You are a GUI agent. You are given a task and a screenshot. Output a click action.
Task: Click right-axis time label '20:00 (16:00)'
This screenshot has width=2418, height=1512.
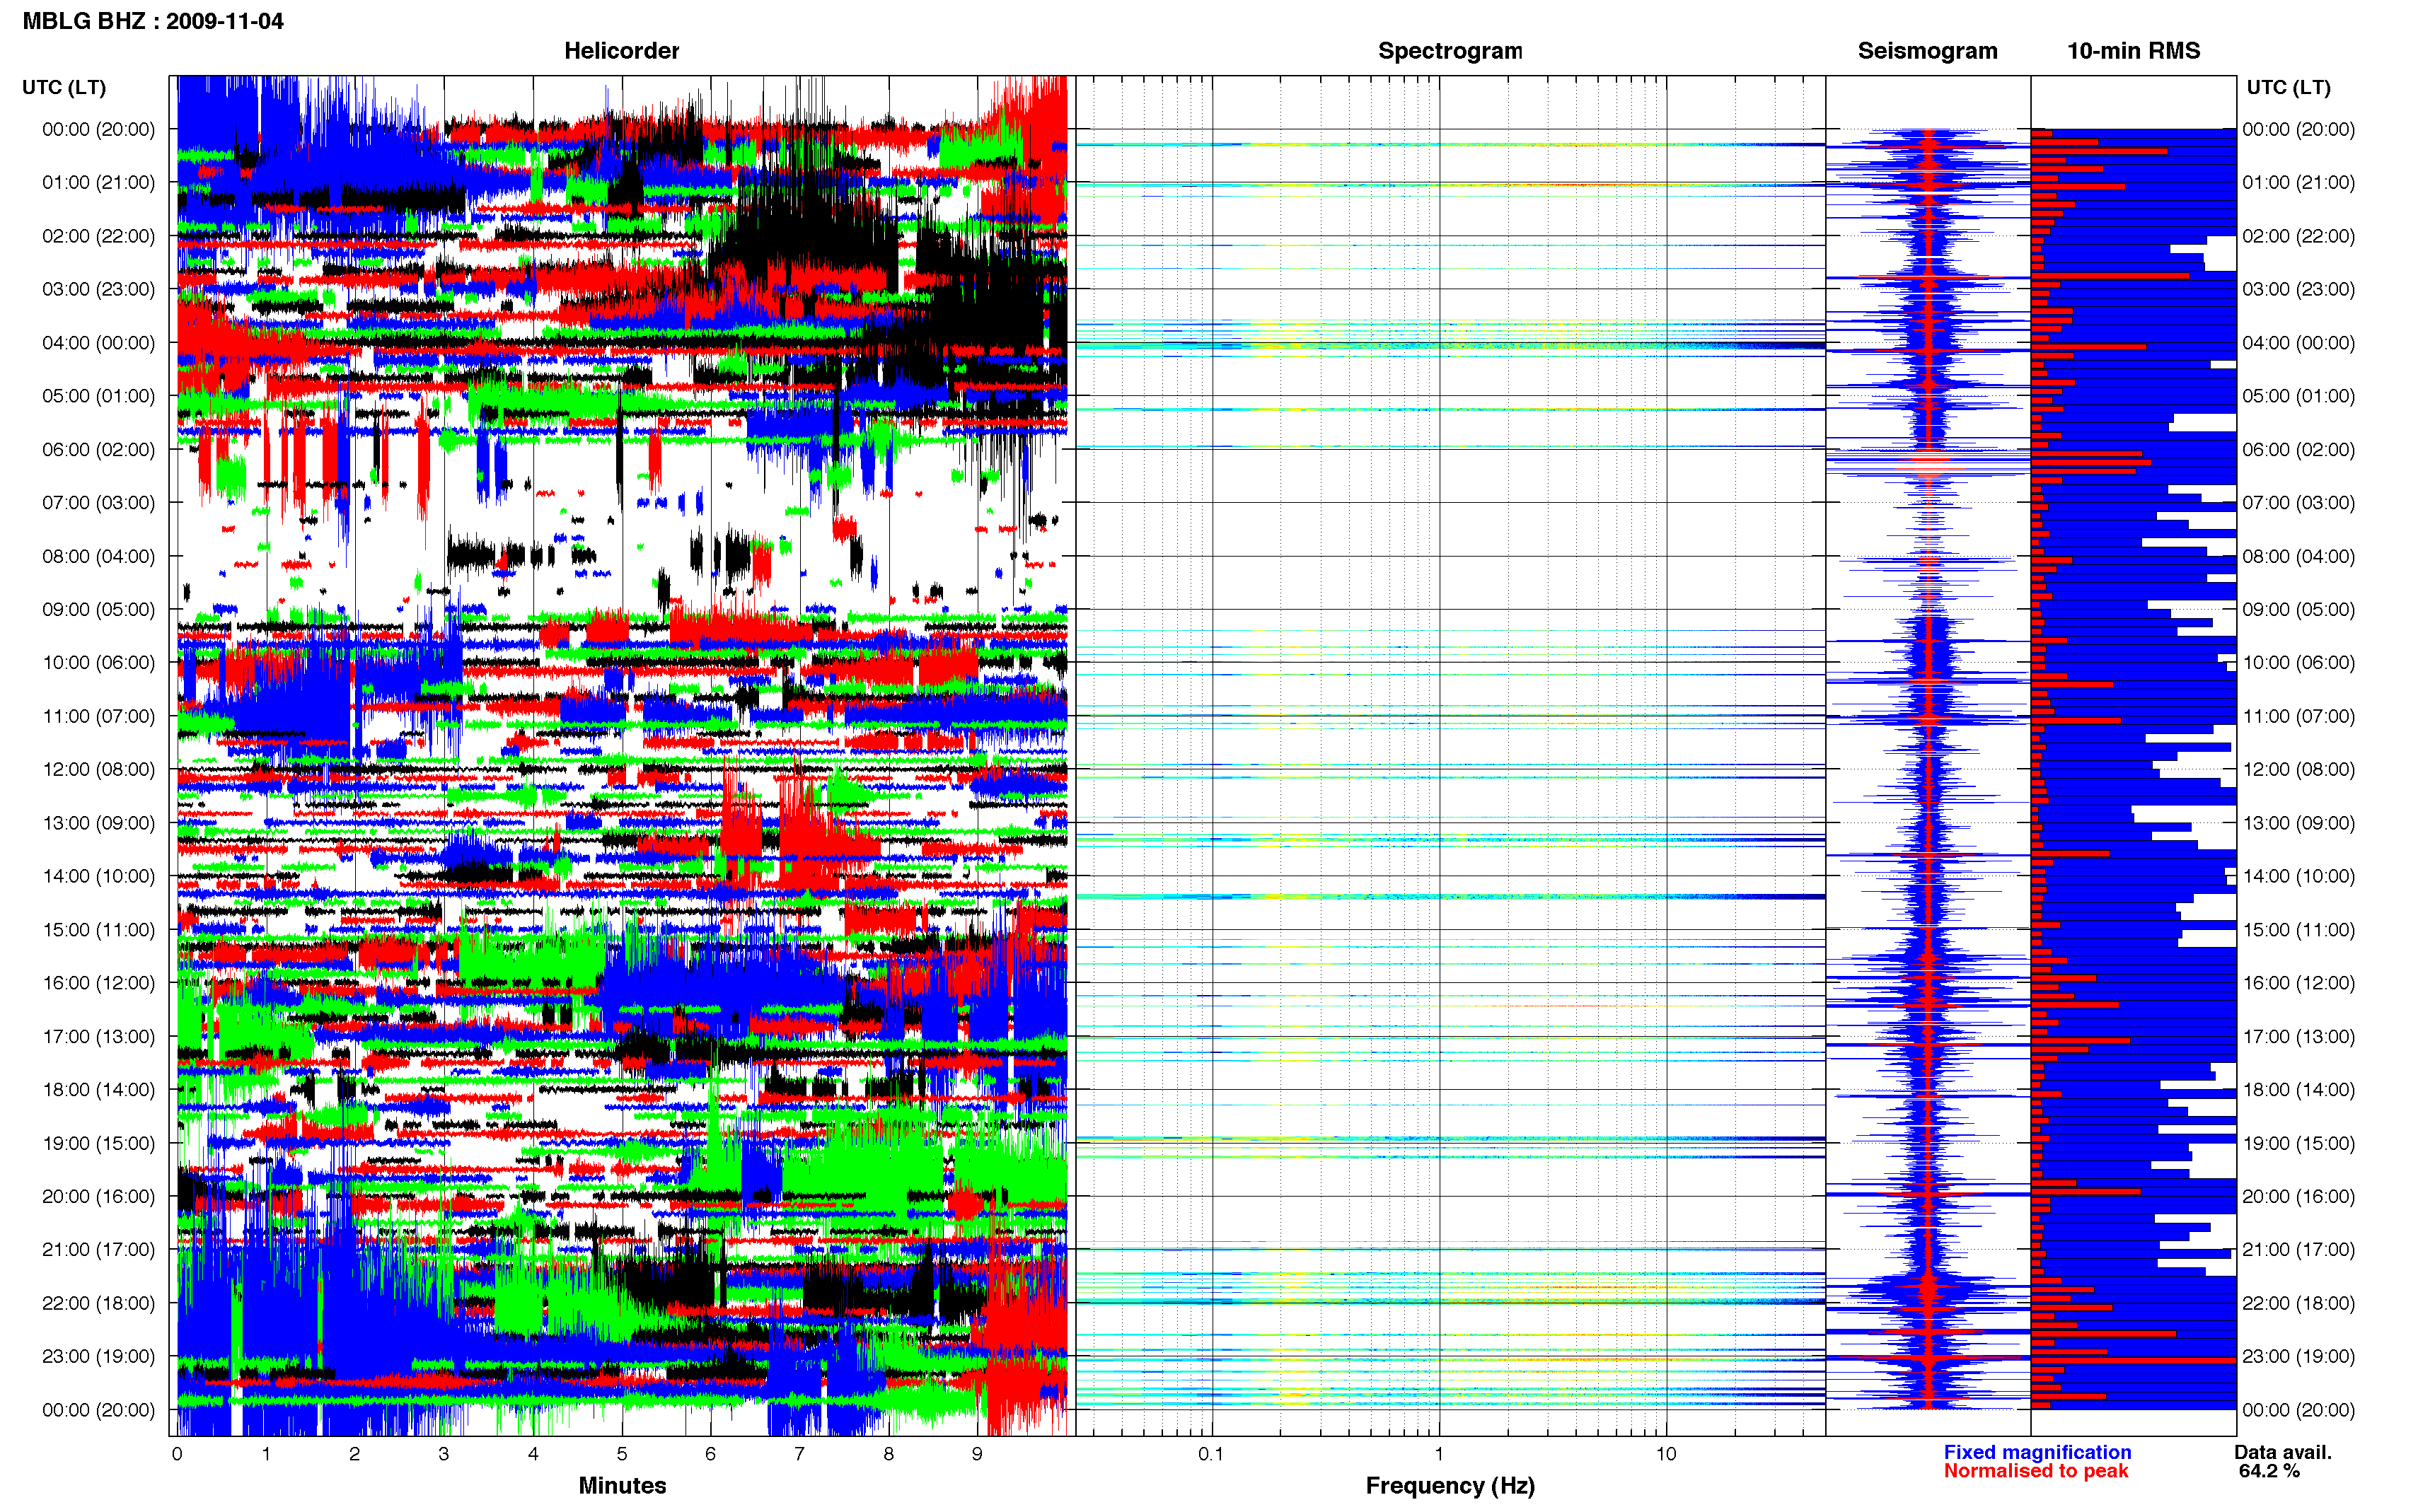coord(2298,1197)
